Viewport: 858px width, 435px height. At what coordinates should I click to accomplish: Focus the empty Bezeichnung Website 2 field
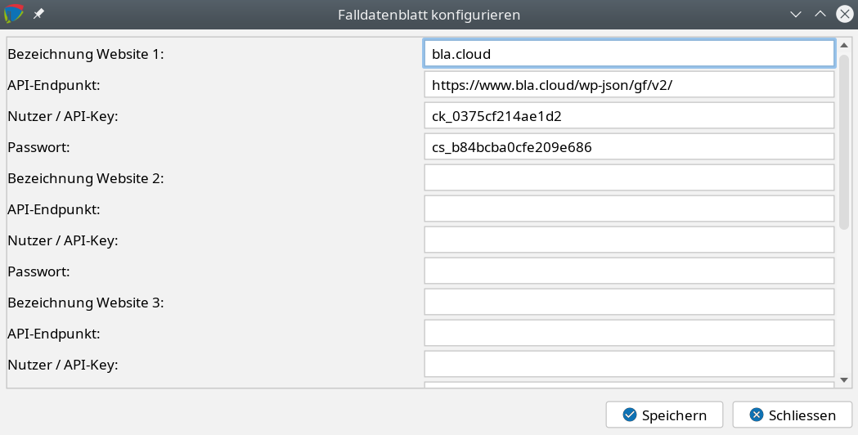628,178
